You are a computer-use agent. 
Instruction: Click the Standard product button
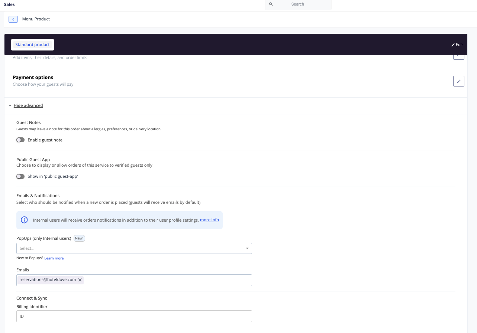click(32, 45)
